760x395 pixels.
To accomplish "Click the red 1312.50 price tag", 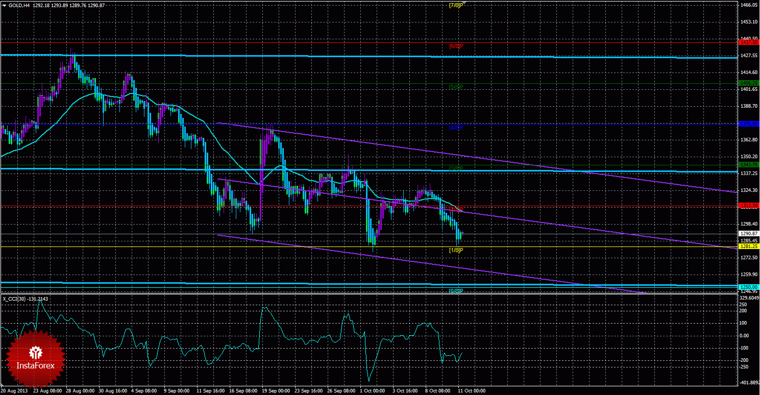I will point(748,206).
